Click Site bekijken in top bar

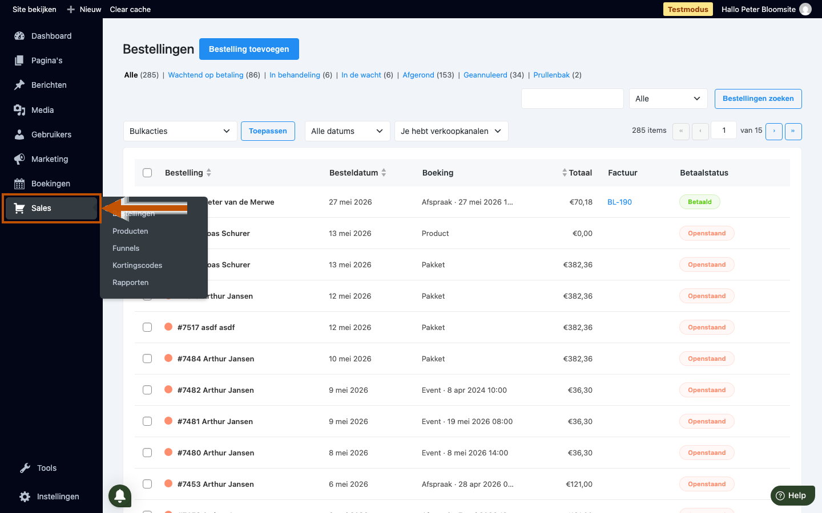[34, 9]
